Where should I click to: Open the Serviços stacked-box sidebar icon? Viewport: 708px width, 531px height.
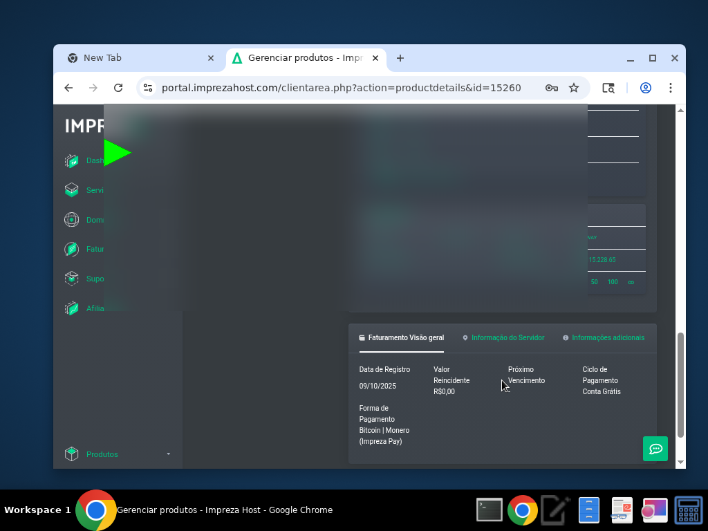click(x=71, y=190)
